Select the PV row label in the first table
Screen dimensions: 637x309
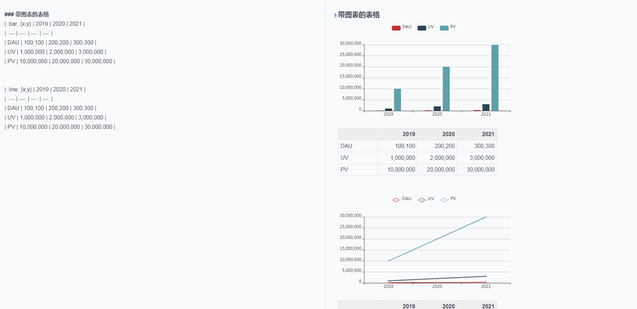345,169
